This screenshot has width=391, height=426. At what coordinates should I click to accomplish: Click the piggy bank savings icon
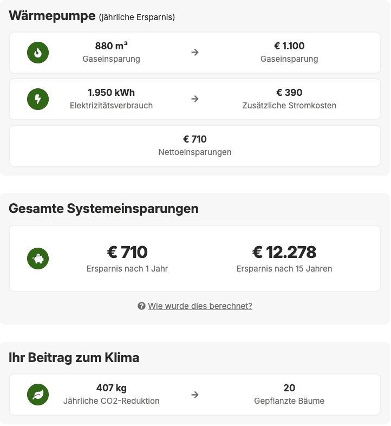click(38, 259)
